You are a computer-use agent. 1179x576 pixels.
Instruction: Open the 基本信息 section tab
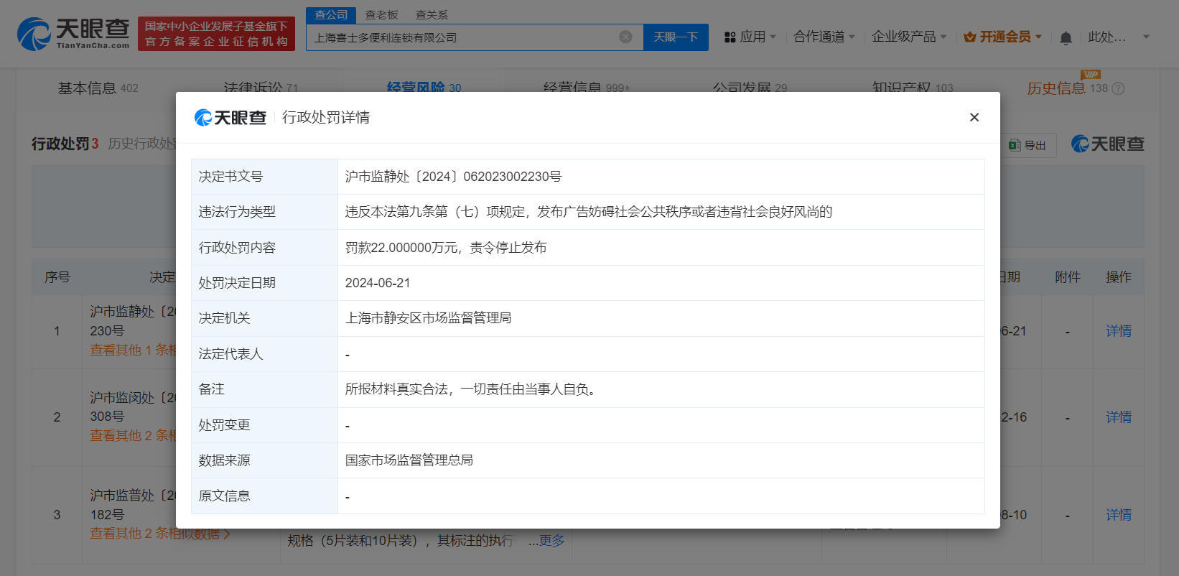point(98,88)
